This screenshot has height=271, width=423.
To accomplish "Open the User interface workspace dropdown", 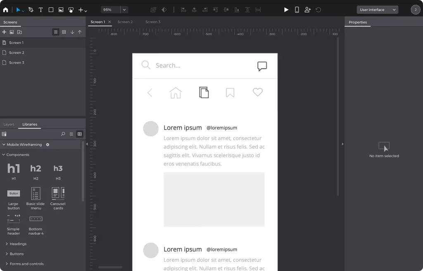I will (378, 10).
